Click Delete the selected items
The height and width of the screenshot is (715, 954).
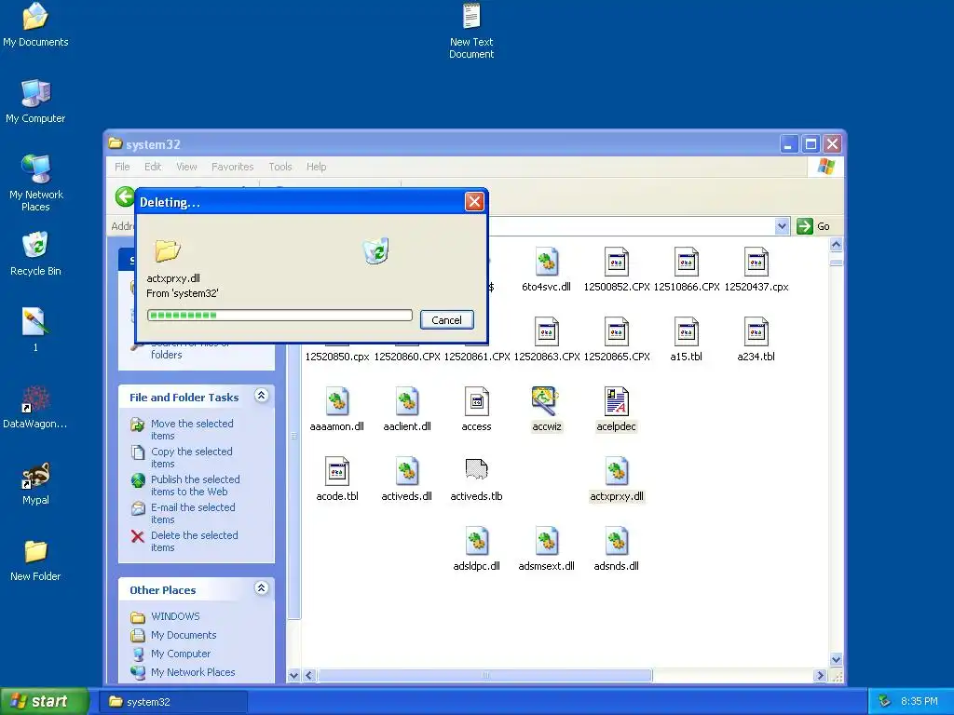194,541
